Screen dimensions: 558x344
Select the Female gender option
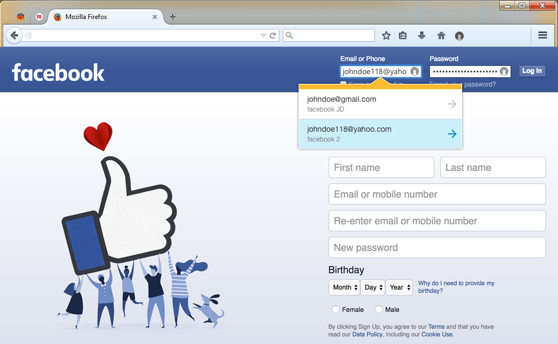336,309
